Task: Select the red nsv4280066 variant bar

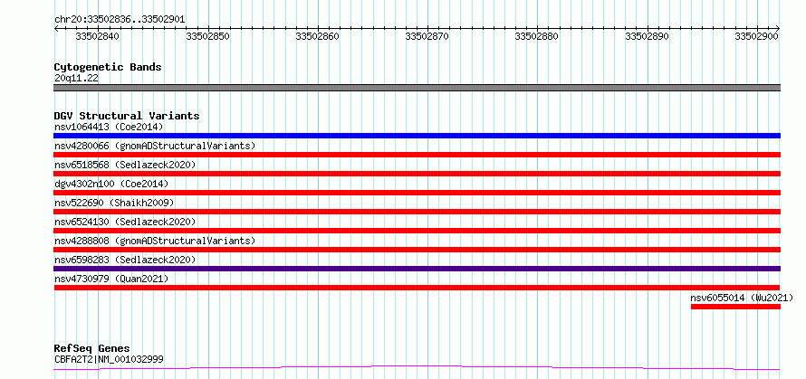Action: point(417,155)
